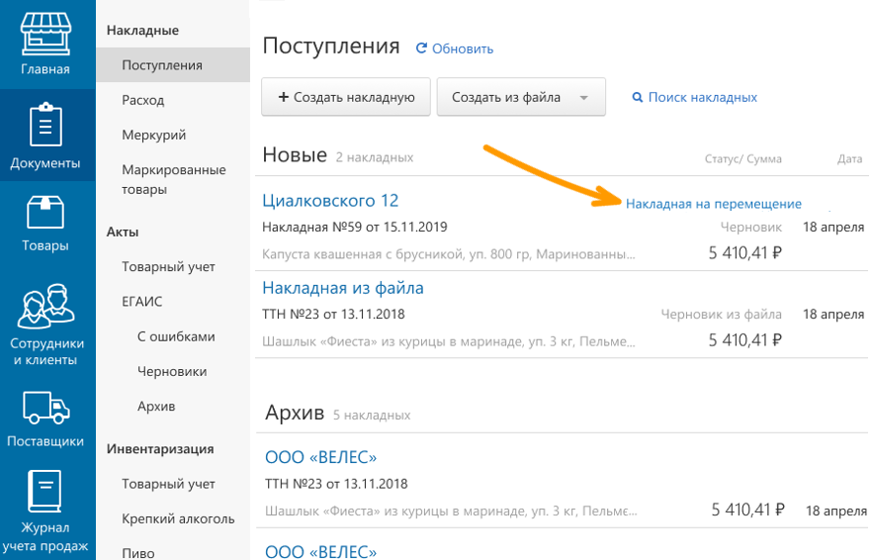Open Сотрудники и клиенты people icon
873x560 pixels.
click(x=45, y=306)
